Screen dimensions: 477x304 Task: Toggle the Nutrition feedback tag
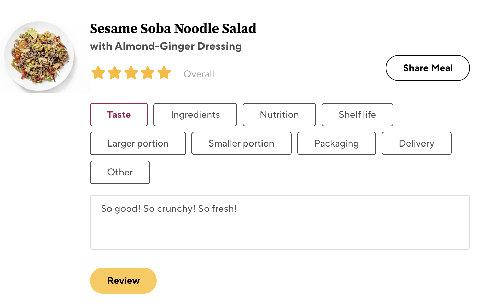click(279, 115)
